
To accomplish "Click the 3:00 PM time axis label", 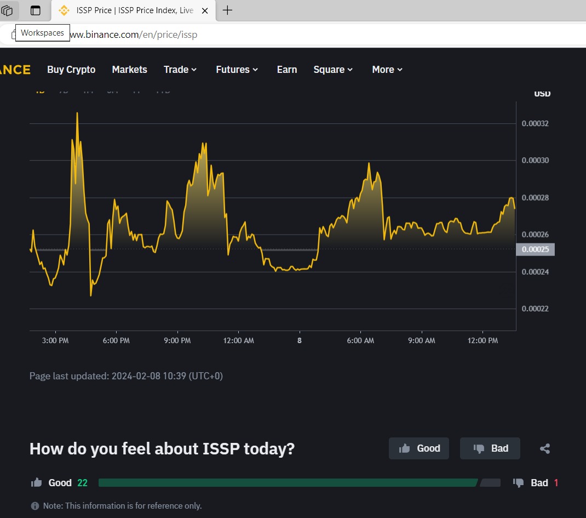I will (x=55, y=341).
